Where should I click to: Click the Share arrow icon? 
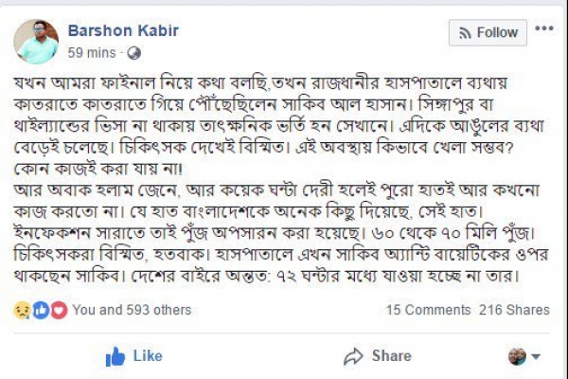point(354,356)
